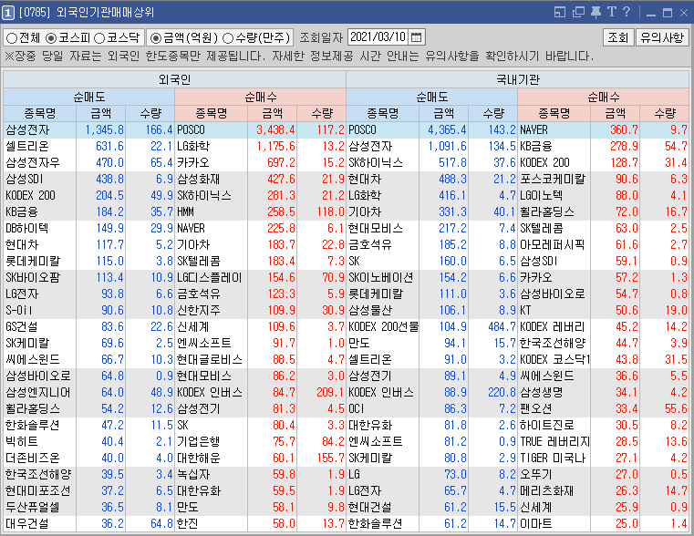Click 한진 stock name
This screenshot has height=536, width=694.
(x=188, y=523)
